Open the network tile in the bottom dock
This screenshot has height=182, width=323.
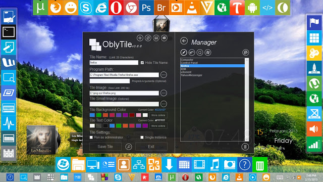pyautogui.click(x=139, y=165)
